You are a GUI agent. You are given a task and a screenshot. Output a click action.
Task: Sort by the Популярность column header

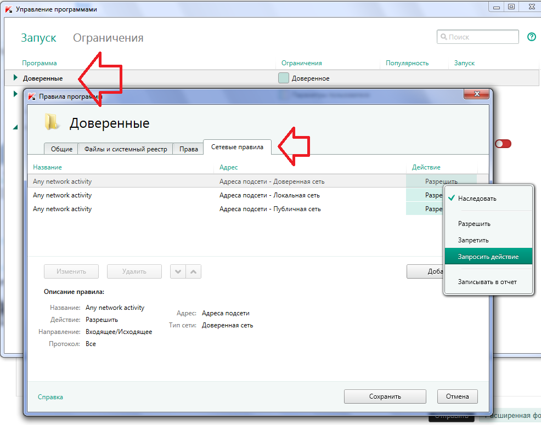407,63
